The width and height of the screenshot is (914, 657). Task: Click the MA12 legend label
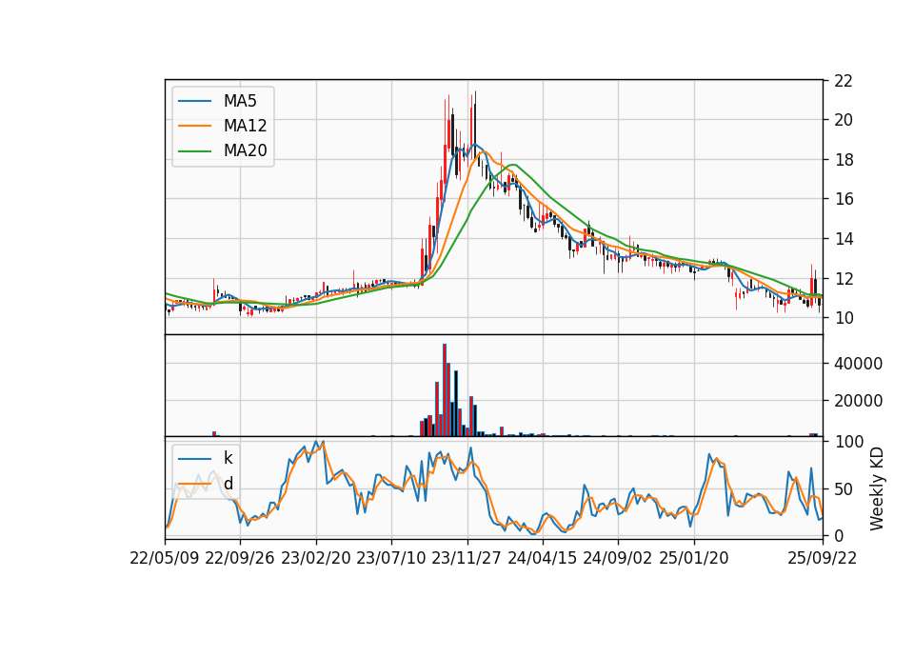[245, 126]
